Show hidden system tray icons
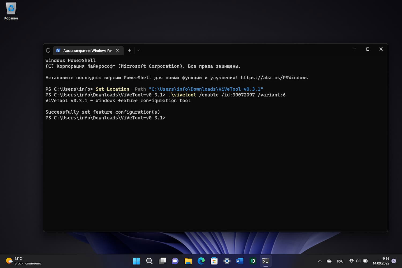 coord(319,261)
